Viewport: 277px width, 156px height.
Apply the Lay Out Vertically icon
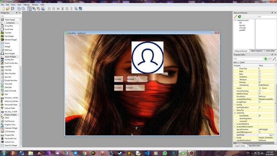(x=54, y=9)
